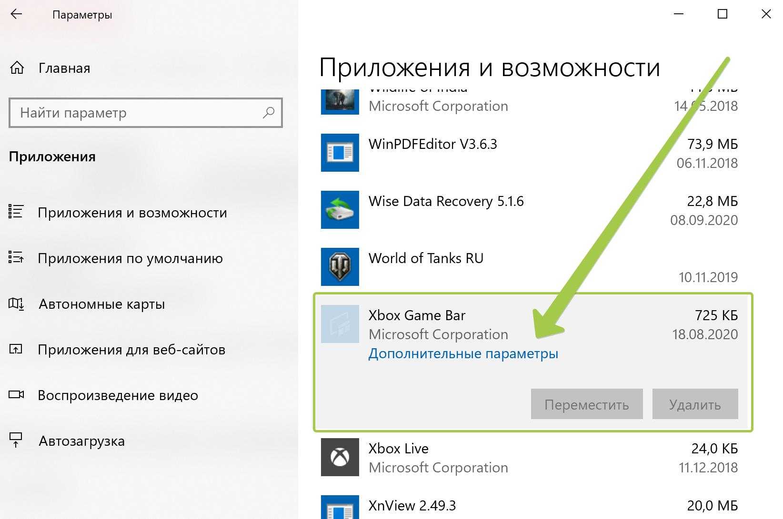Viewport: 783px width, 519px height.
Task: Click the 73,9 МБ size value
Action: point(713,144)
